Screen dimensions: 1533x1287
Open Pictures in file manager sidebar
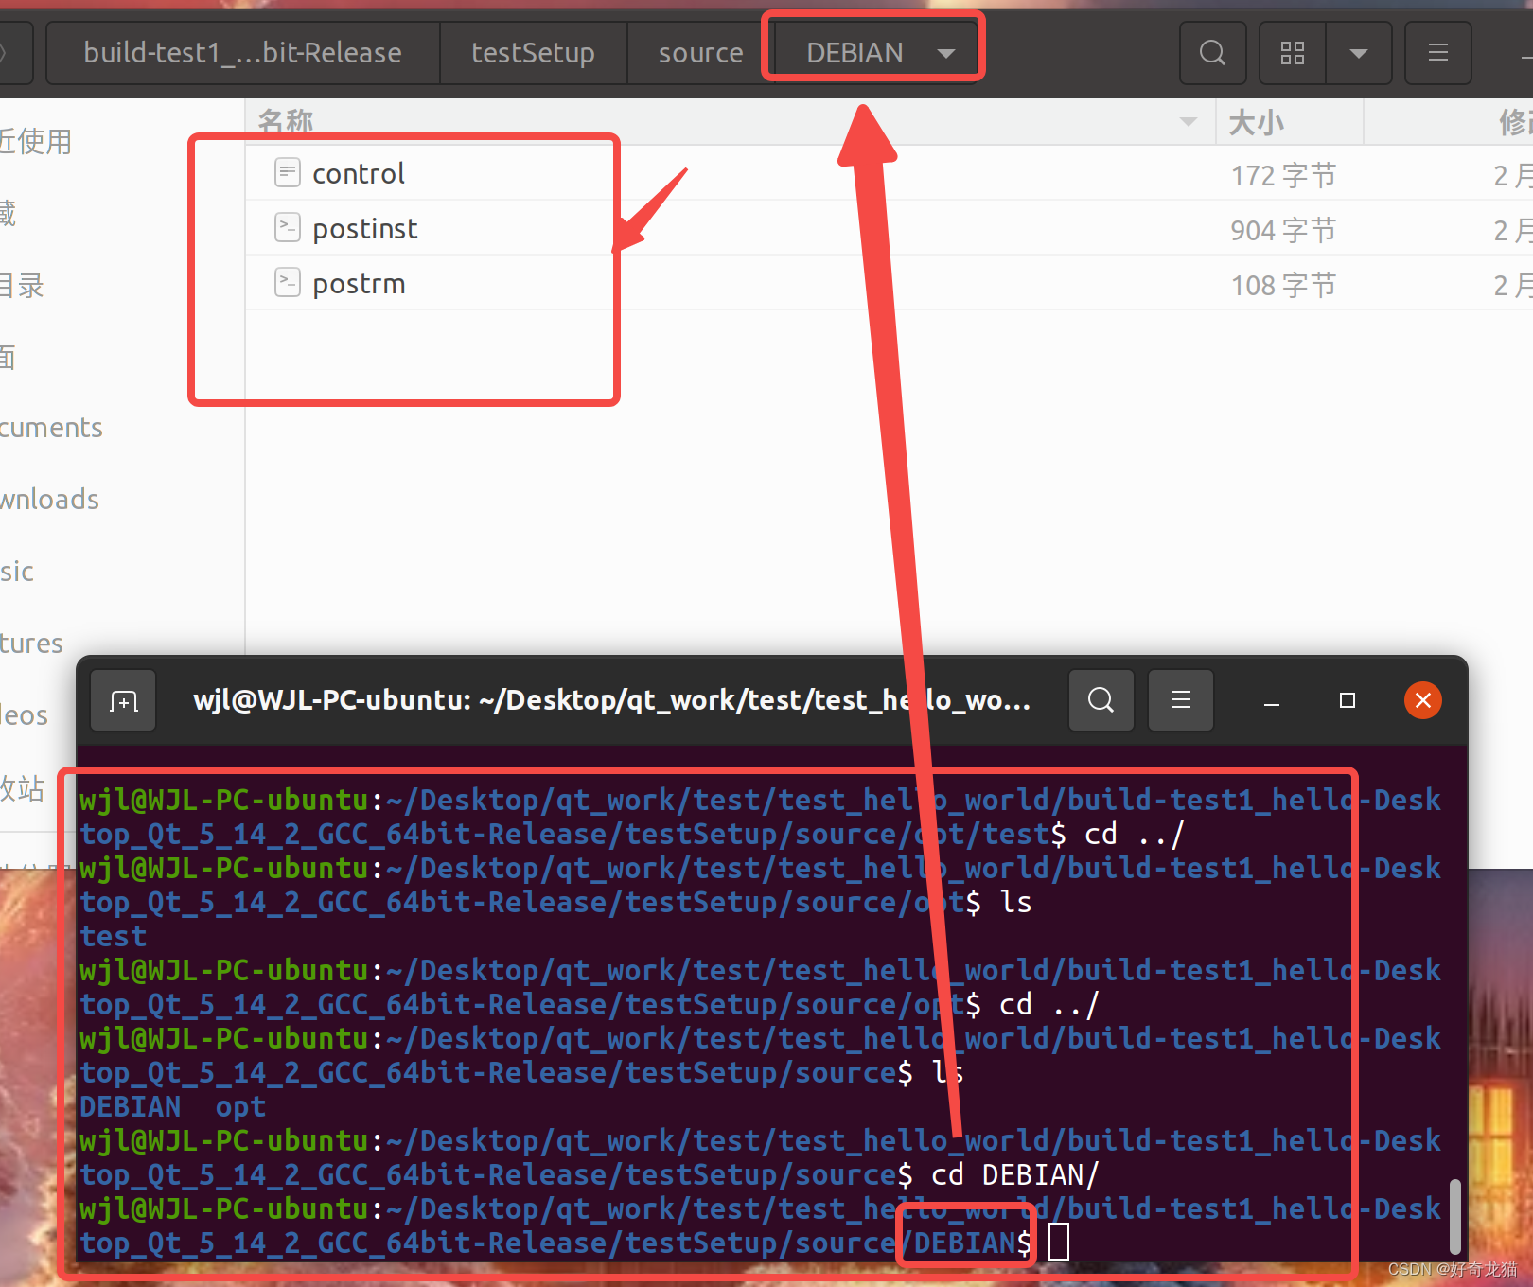(31, 643)
